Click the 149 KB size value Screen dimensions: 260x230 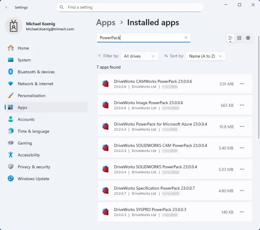coord(227,212)
